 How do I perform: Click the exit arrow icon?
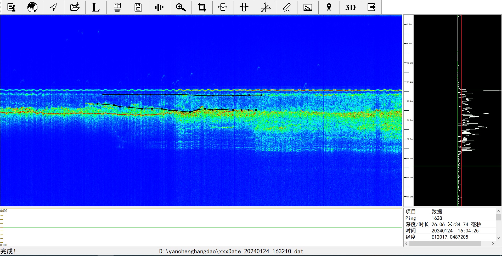point(371,7)
